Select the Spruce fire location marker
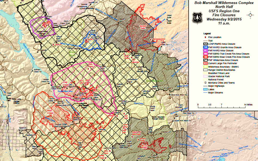The height and width of the screenshot is (161, 258). [53, 44]
